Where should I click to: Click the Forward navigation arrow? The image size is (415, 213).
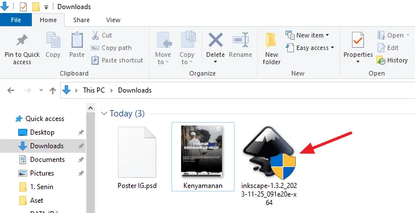[x=27, y=91]
